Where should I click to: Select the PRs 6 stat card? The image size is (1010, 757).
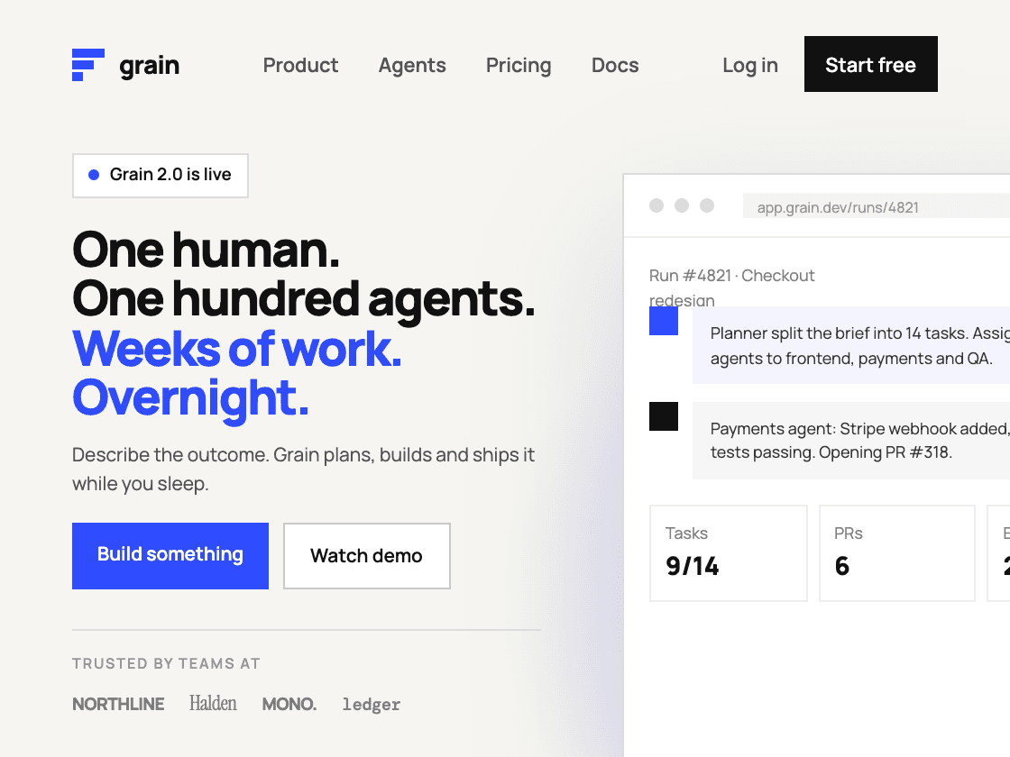(x=897, y=553)
